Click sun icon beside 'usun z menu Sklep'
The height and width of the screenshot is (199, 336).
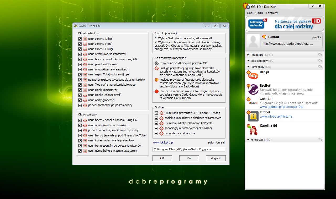85,39
